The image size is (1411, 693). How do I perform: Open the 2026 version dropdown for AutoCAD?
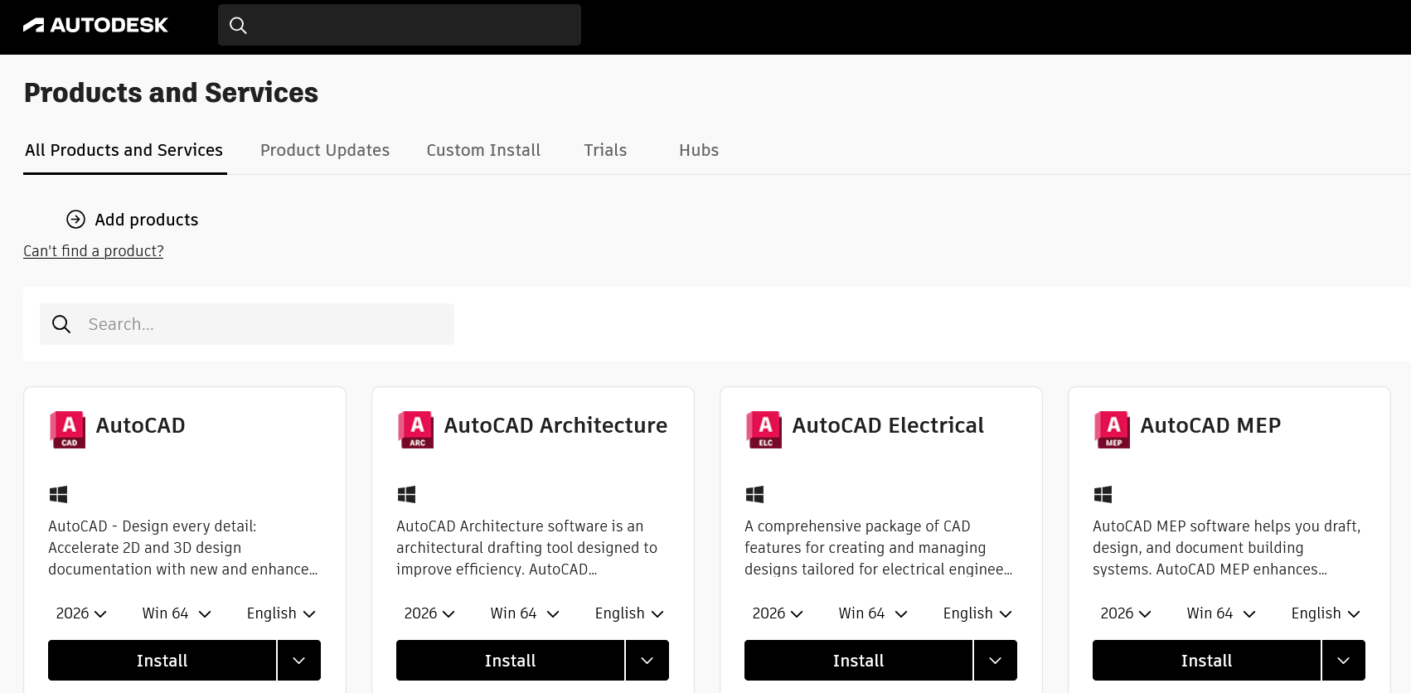point(81,613)
